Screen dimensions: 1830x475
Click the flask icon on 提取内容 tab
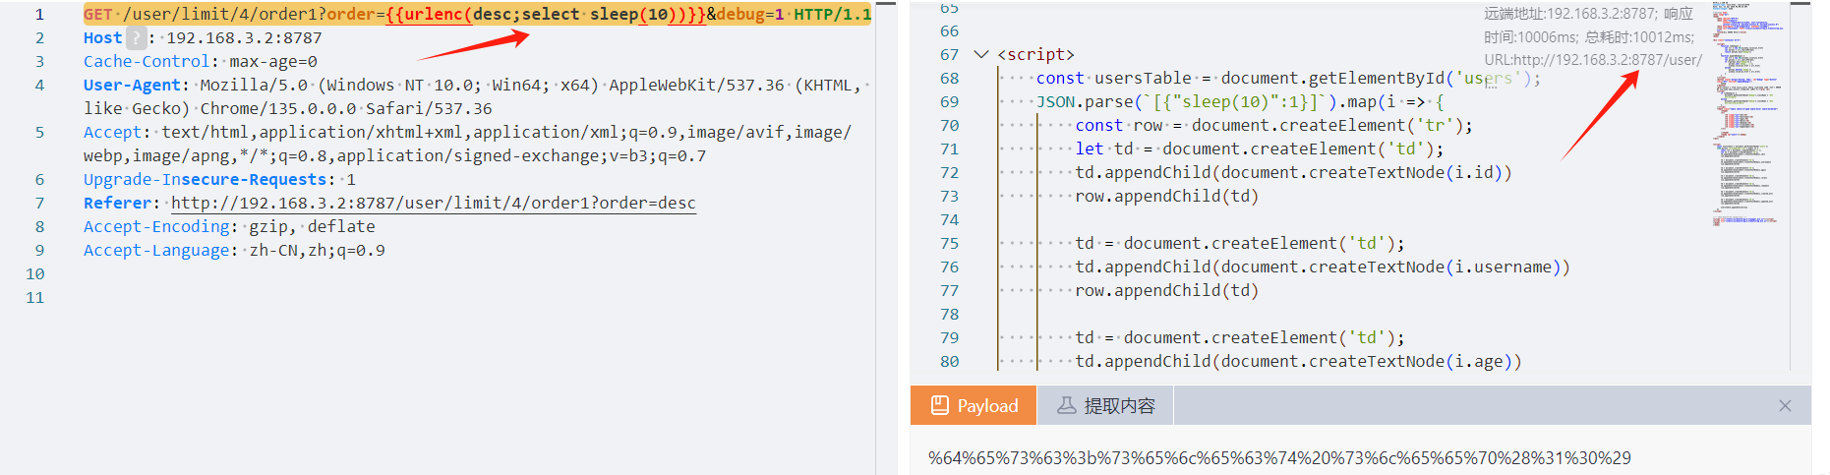(1066, 405)
